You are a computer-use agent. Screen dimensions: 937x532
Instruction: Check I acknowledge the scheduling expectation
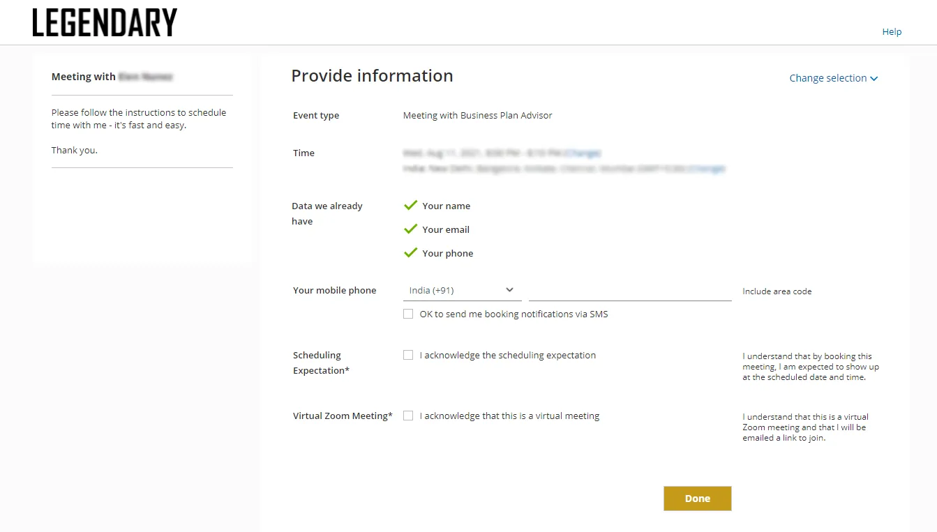(408, 355)
